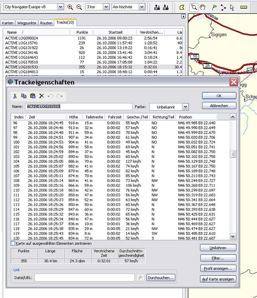Switch to the Karten tab

pyautogui.click(x=8, y=23)
